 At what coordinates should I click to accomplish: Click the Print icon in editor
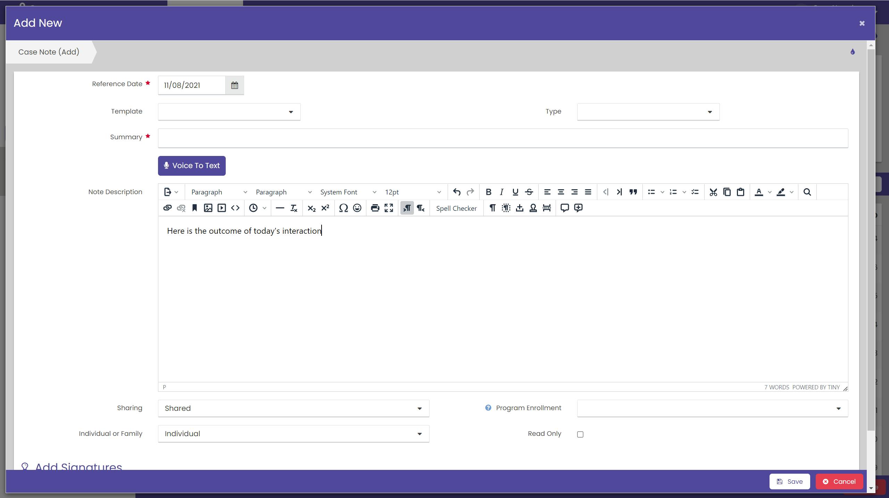coord(375,208)
